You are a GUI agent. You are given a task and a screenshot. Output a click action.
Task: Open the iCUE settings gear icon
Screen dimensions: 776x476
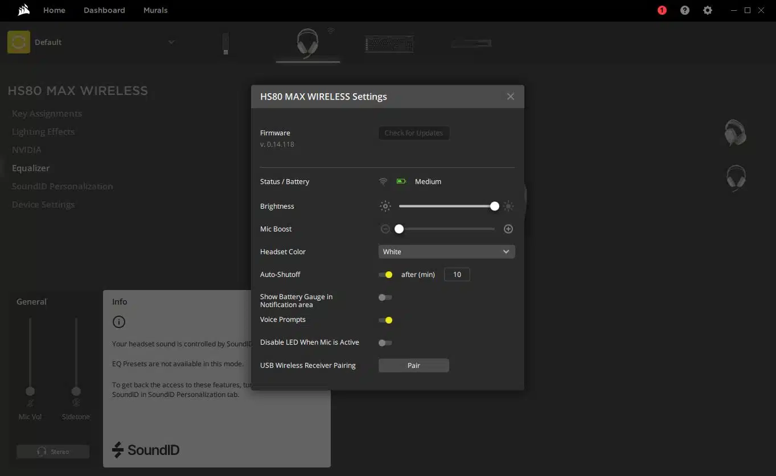pos(708,10)
